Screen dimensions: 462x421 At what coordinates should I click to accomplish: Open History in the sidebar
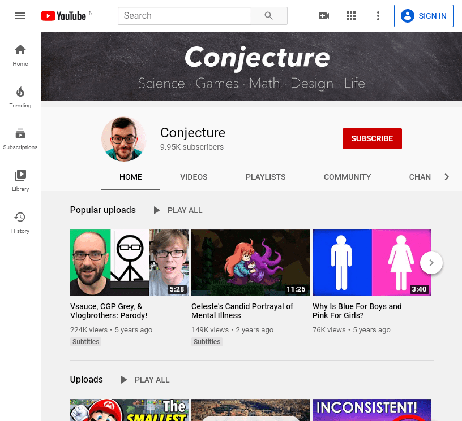pyautogui.click(x=20, y=223)
